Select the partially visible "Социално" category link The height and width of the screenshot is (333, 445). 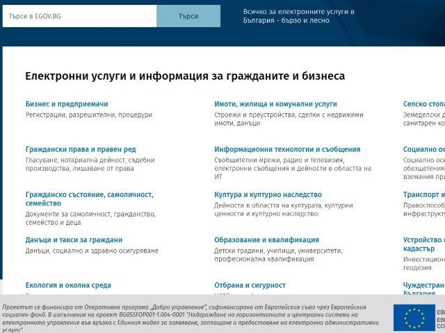(x=423, y=149)
